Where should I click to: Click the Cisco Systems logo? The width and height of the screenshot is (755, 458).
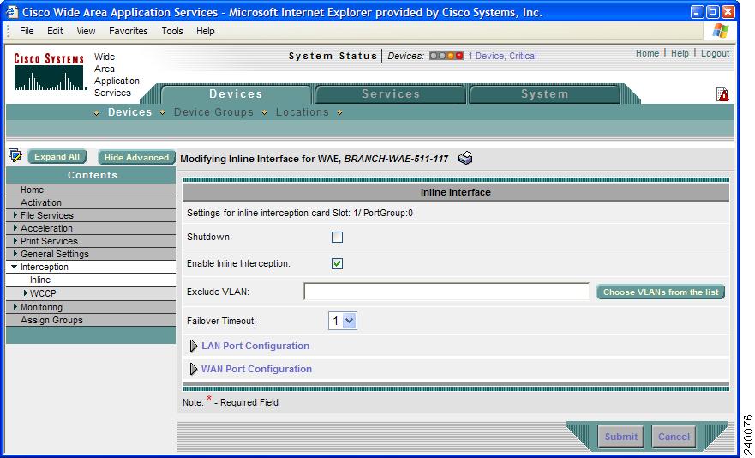click(x=49, y=71)
